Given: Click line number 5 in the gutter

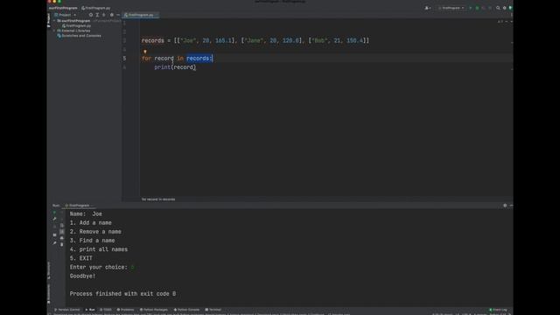Looking at the screenshot, I should pos(124,59).
